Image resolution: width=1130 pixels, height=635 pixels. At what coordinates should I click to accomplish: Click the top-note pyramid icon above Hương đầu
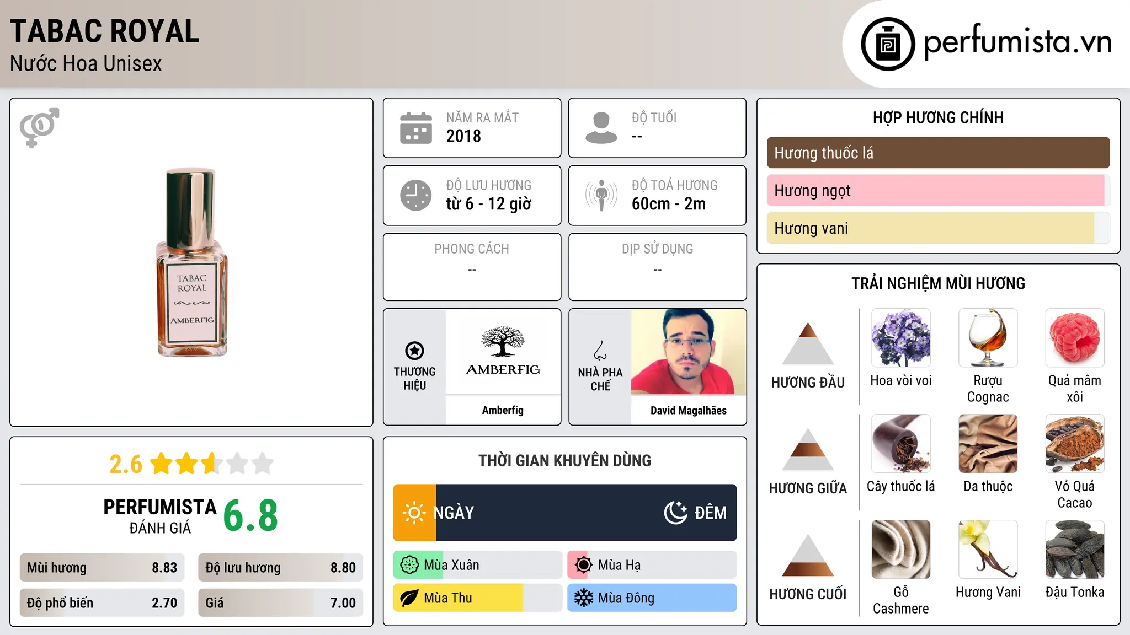[808, 343]
